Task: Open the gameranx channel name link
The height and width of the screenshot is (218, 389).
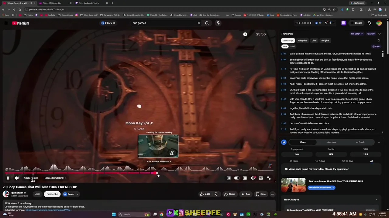Action: click(17, 193)
